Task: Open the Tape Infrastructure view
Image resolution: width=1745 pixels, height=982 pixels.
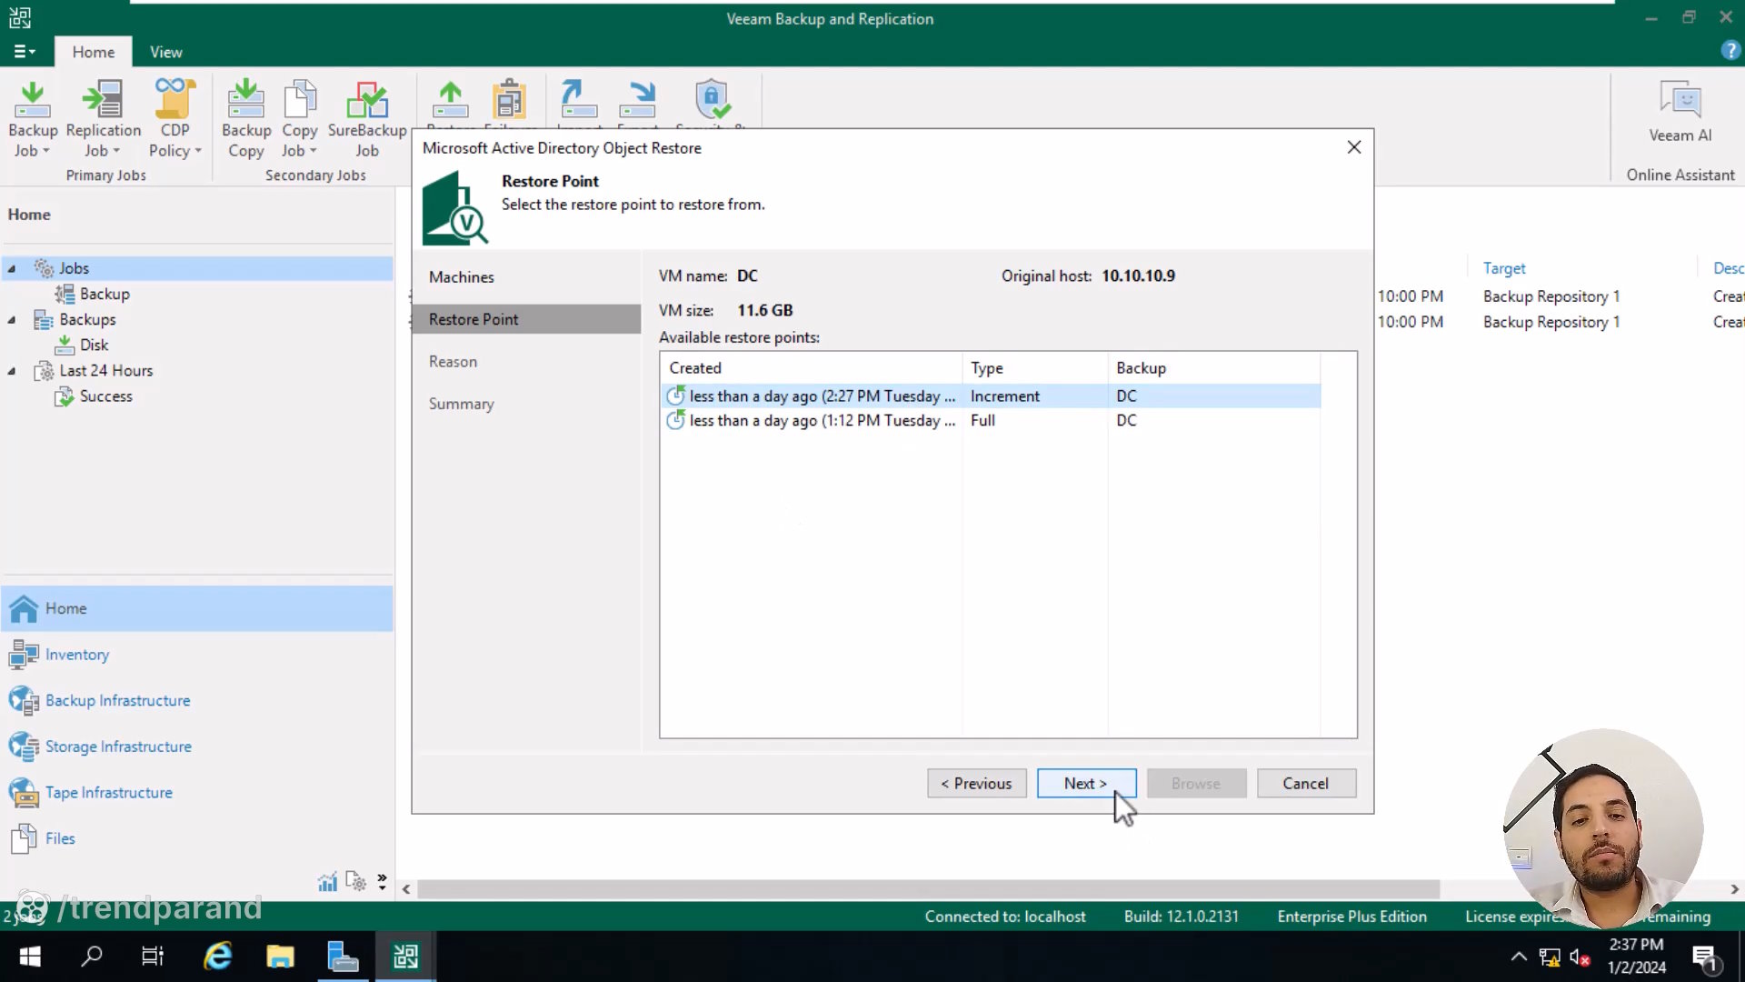Action: (197, 793)
